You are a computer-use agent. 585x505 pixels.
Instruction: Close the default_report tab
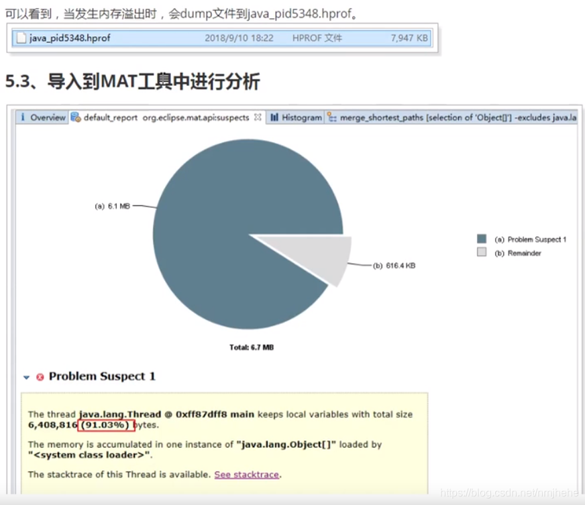[x=258, y=117]
